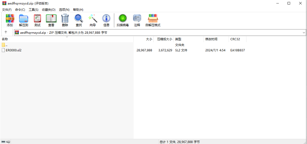Image resolution: width=307 pixels, height=144 pixels.
Task: Open the Find (查找) magnifier tool
Action: coord(78,20)
